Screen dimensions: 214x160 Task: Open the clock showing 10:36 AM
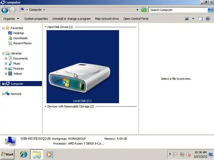(200, 154)
